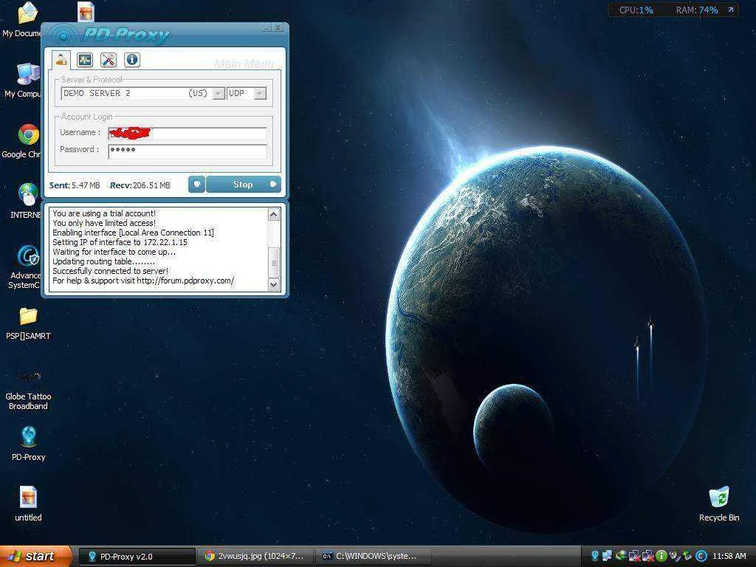The height and width of the screenshot is (567, 756).
Task: Click log line with forum.pdproxy.com address
Action: pos(143,281)
